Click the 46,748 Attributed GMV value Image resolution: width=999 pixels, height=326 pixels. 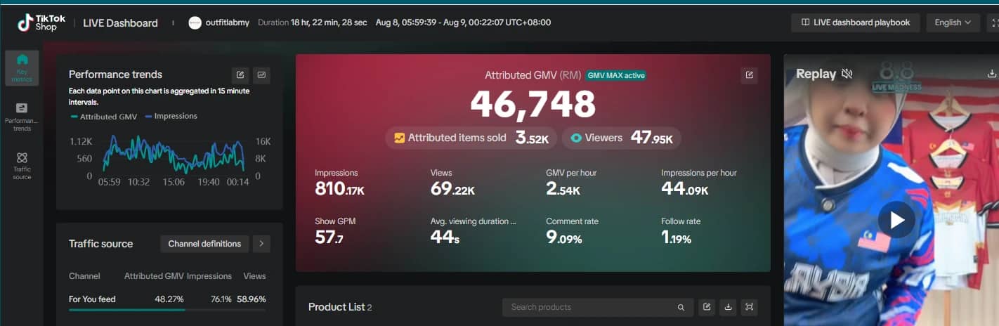point(533,105)
